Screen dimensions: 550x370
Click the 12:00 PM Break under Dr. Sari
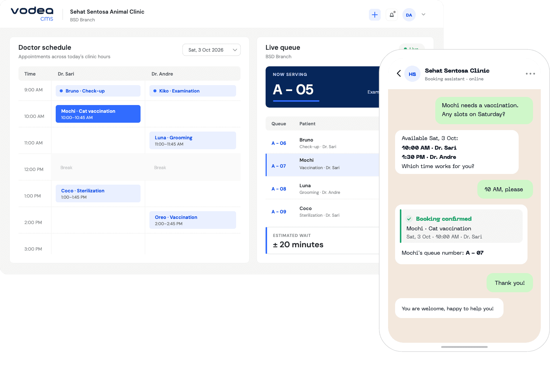(x=66, y=168)
